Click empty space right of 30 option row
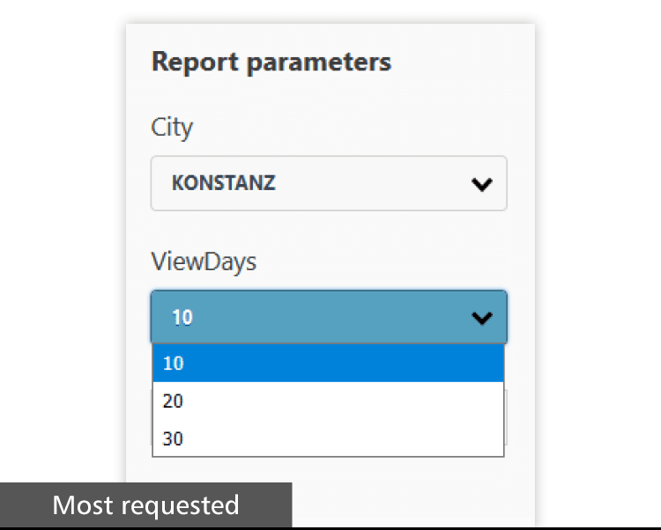Image resolution: width=661 pixels, height=530 pixels. point(344,438)
